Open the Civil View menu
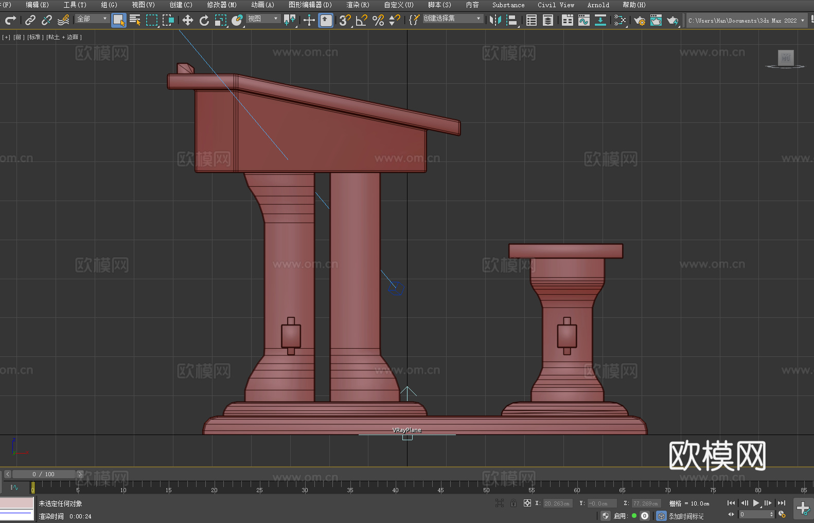The width and height of the screenshot is (814, 523). [556, 5]
